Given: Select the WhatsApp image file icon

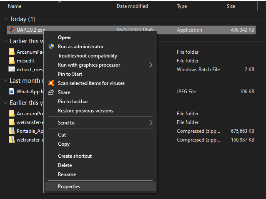Looking at the screenshot, I should [12, 92].
